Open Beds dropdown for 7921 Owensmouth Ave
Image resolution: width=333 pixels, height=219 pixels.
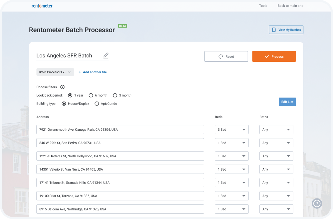tap(232, 129)
